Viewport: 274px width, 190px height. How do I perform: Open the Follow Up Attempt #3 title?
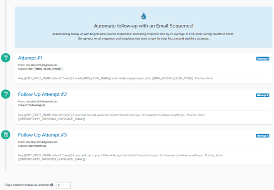42,135
